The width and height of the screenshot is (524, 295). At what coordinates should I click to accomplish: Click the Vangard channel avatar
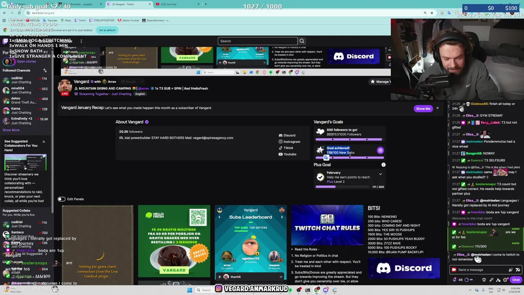point(65,86)
